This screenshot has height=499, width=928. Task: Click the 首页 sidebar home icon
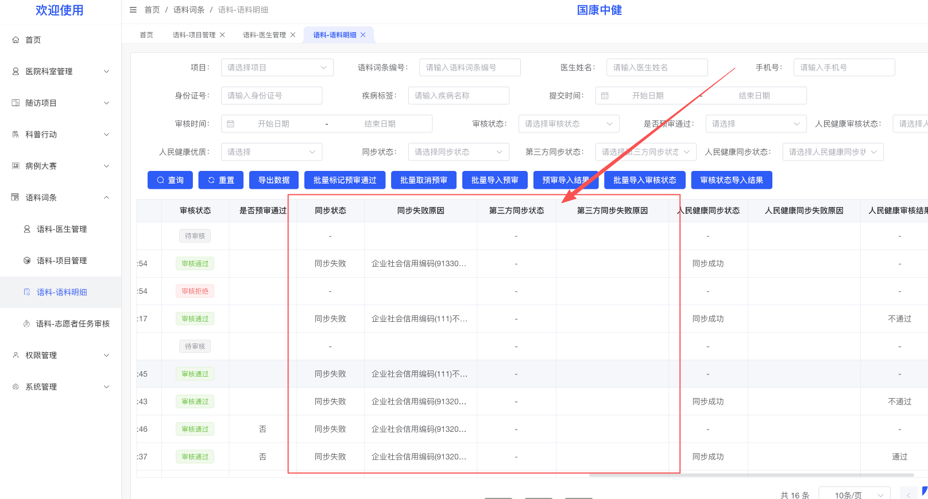(16, 40)
